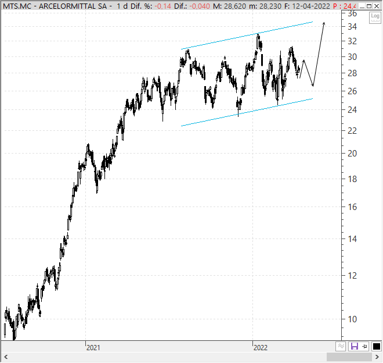Image resolution: width=383 pixels, height=363 pixels.
Task: Click the 18 price axis label
Action: pos(352,179)
